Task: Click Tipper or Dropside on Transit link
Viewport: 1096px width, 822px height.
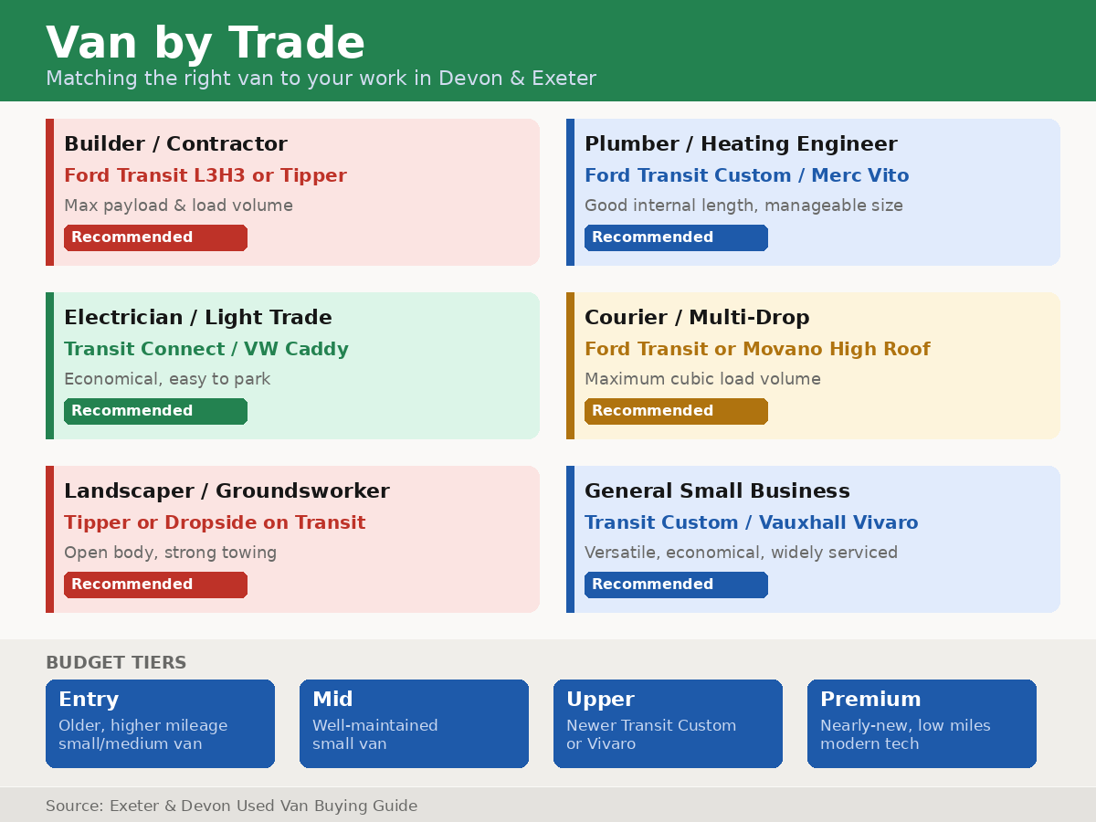Action: (215, 522)
